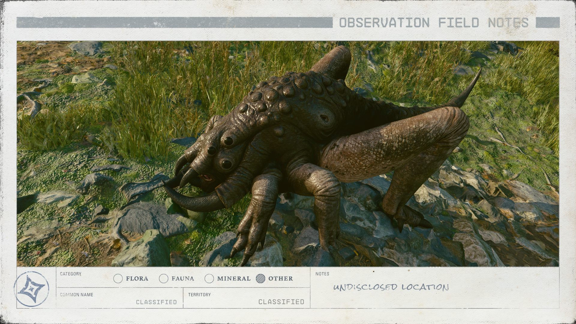
Task: Click the 'Observation Field Notes' title
Action: [x=434, y=23]
